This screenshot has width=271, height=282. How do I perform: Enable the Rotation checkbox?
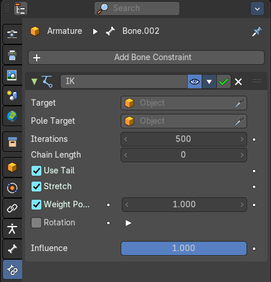(x=36, y=222)
